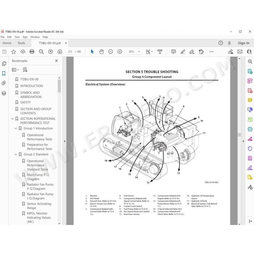254x254 pixels.
Task: Click the upload to cloud icon
Action: pos(23,52)
